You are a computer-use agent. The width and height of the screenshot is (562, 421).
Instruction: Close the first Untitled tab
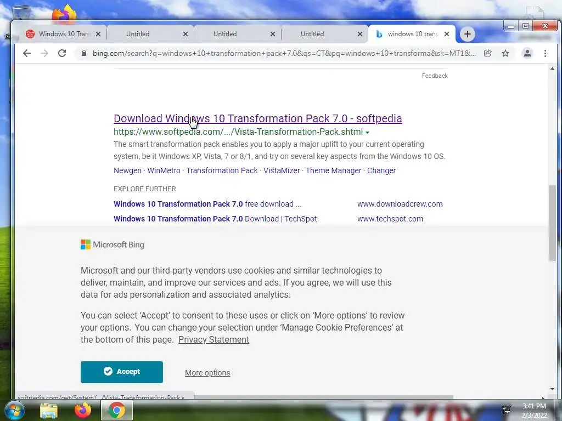click(x=186, y=34)
